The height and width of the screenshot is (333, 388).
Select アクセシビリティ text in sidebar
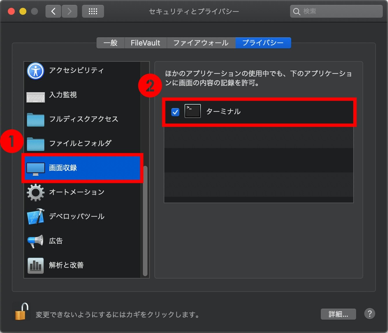[76, 70]
